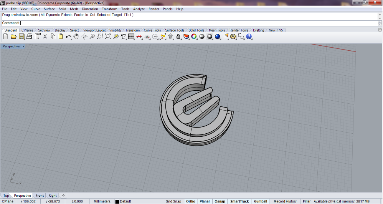Image resolution: width=383 pixels, height=204 pixels.
Task: Click the Render blue sphere icon
Action: coord(217,37)
